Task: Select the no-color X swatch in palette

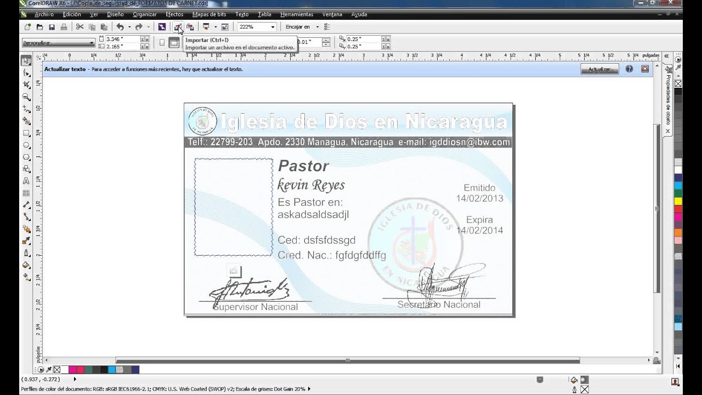Action: [678, 83]
